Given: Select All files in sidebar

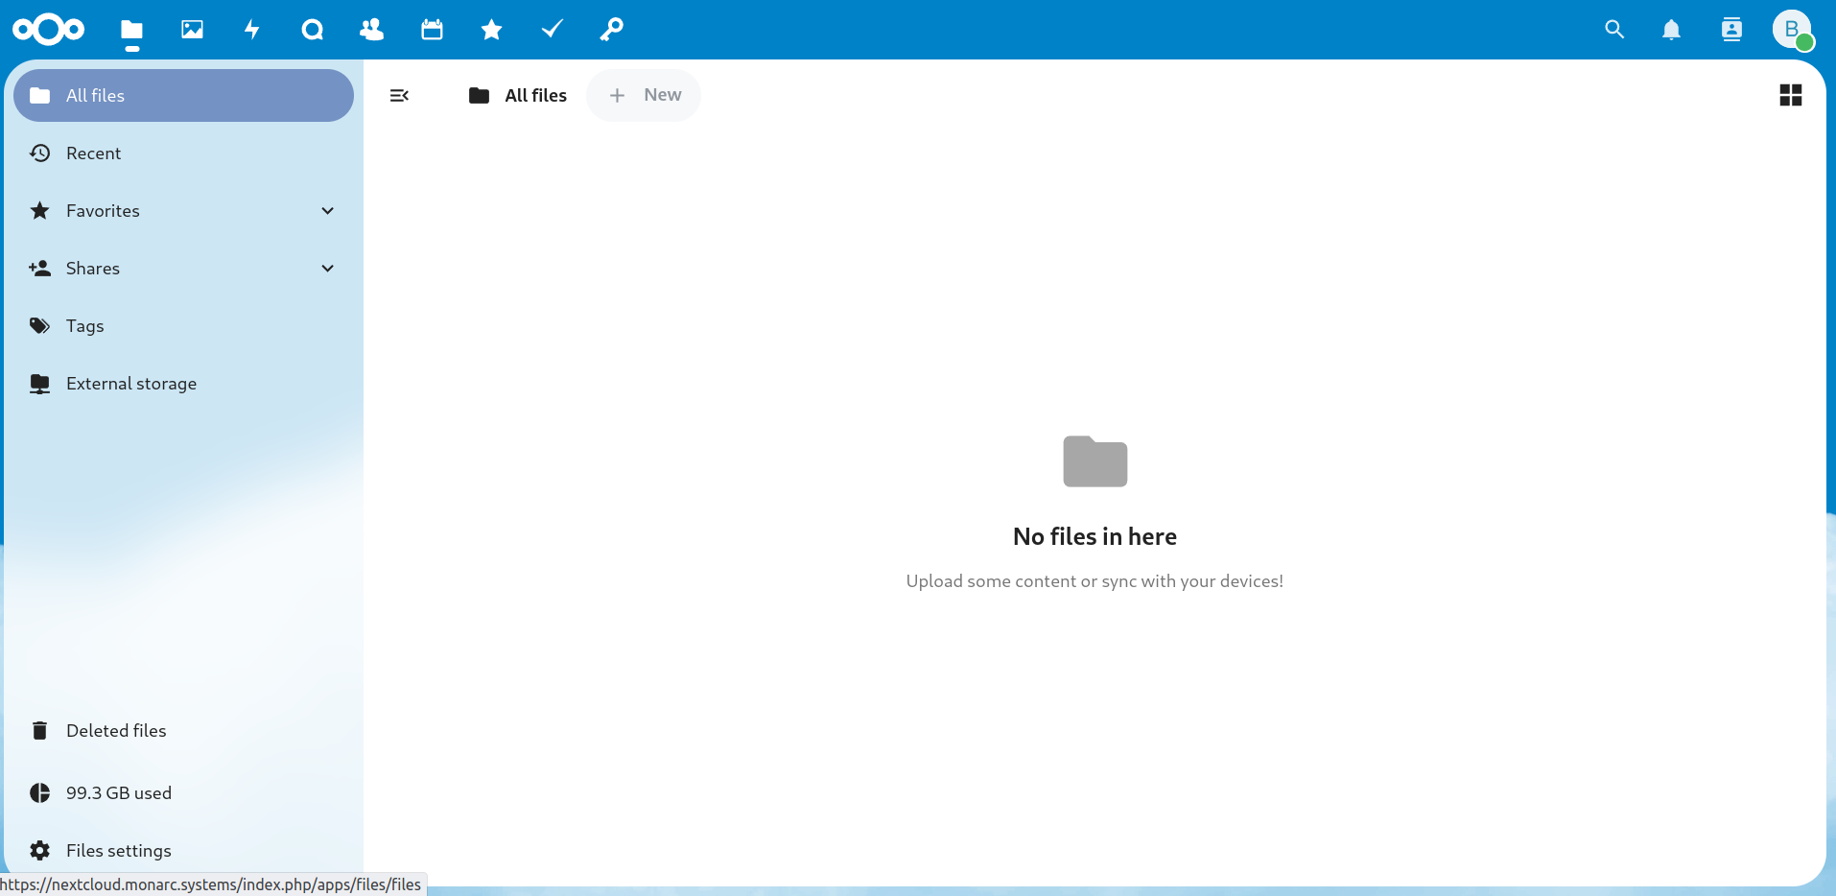Looking at the screenshot, I should pyautogui.click(x=184, y=95).
